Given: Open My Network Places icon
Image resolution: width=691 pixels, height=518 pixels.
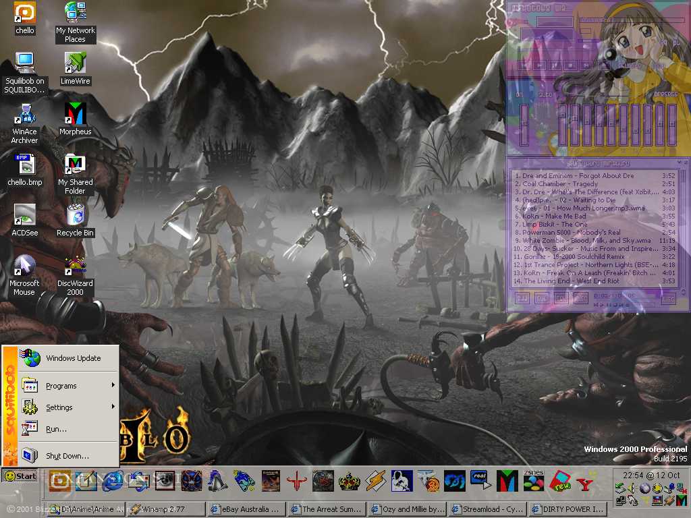Looking at the screenshot, I should (x=76, y=22).
